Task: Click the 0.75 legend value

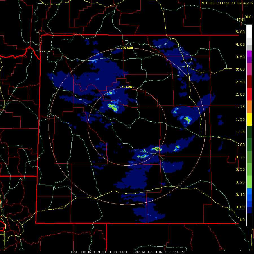Action: pos(240,157)
